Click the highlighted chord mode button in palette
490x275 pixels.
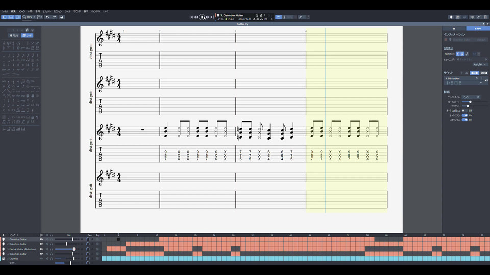27,35
